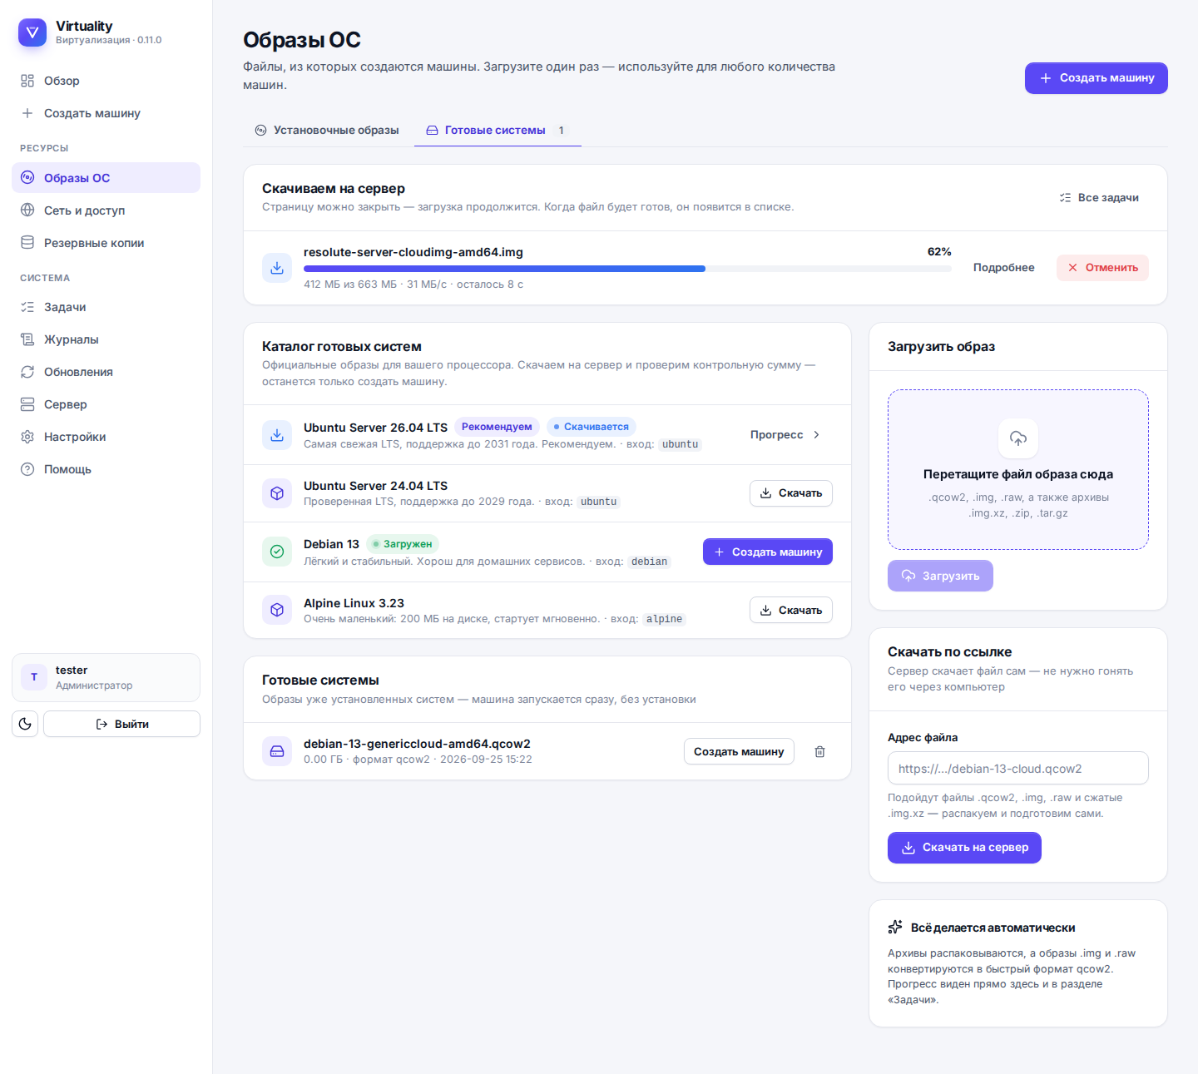
Task: Toggle dark theme with moon icon
Action: point(25,724)
